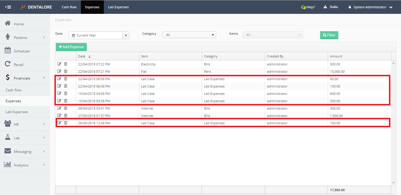Click the Add Expense button
The height and width of the screenshot is (195, 401).
(71, 47)
